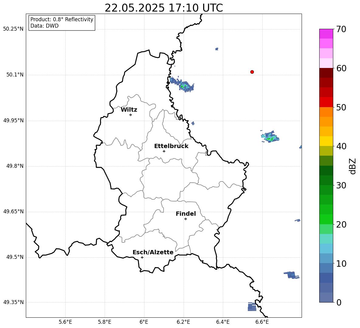Click the blue radar echo at bottom near 6.55°E
360x328 pixels.
(252, 307)
